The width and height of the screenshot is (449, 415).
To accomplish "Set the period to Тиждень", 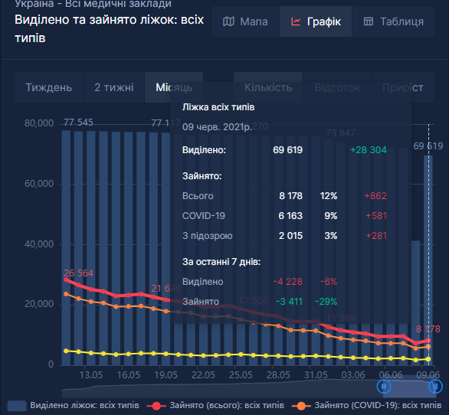I will point(49,87).
